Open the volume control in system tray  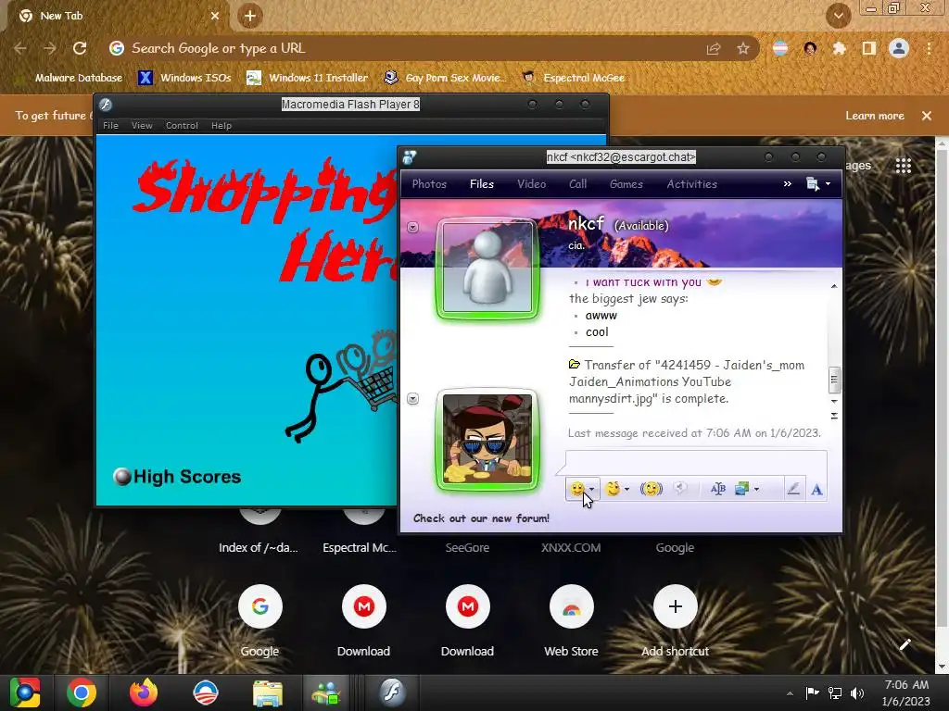(x=857, y=693)
